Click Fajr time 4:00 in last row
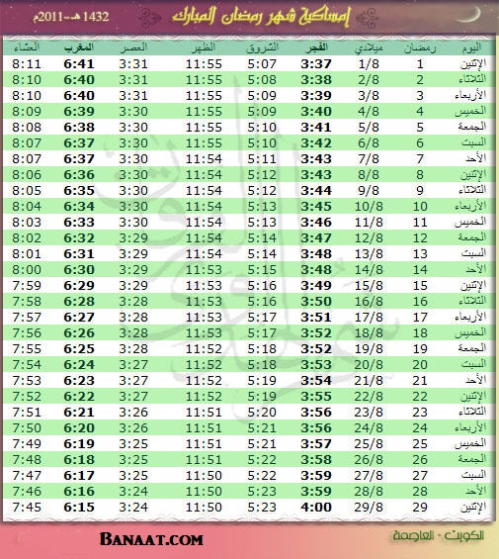 point(316,508)
